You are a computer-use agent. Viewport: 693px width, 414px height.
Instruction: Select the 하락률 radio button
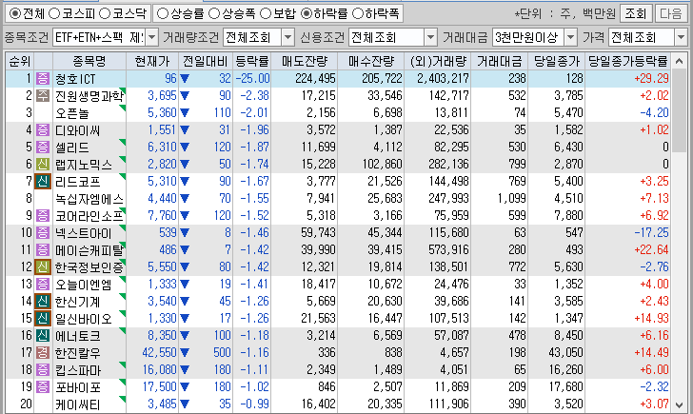[x=306, y=13]
